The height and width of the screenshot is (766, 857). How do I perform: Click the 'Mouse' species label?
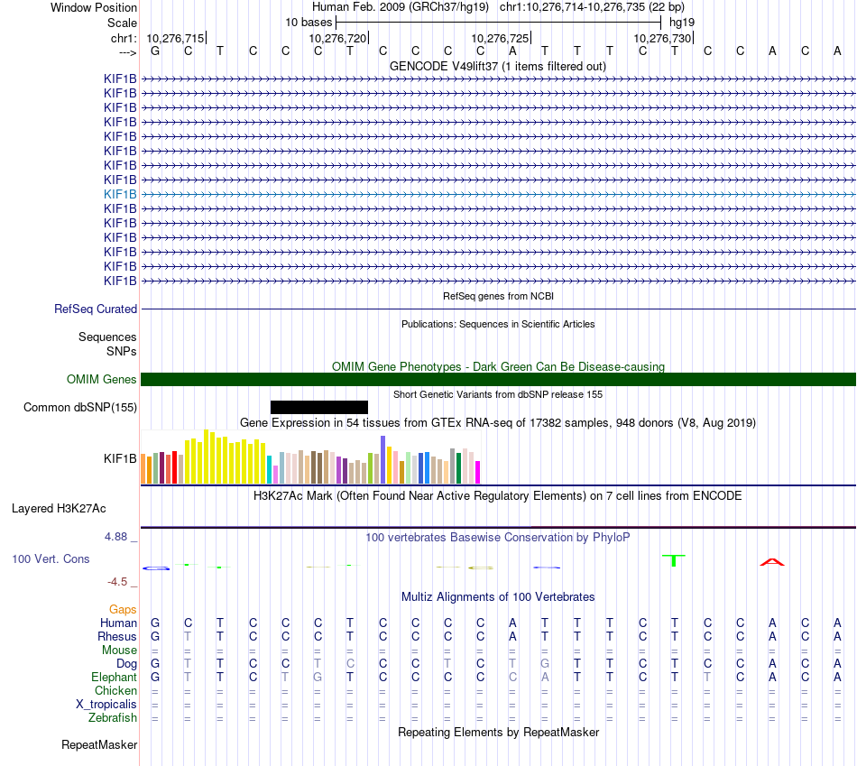(119, 651)
